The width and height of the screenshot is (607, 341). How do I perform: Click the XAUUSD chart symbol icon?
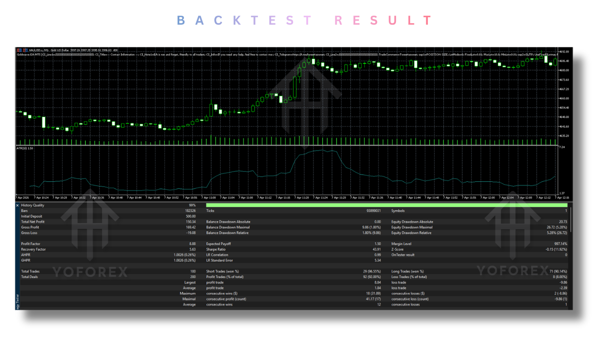pyautogui.click(x=20, y=50)
